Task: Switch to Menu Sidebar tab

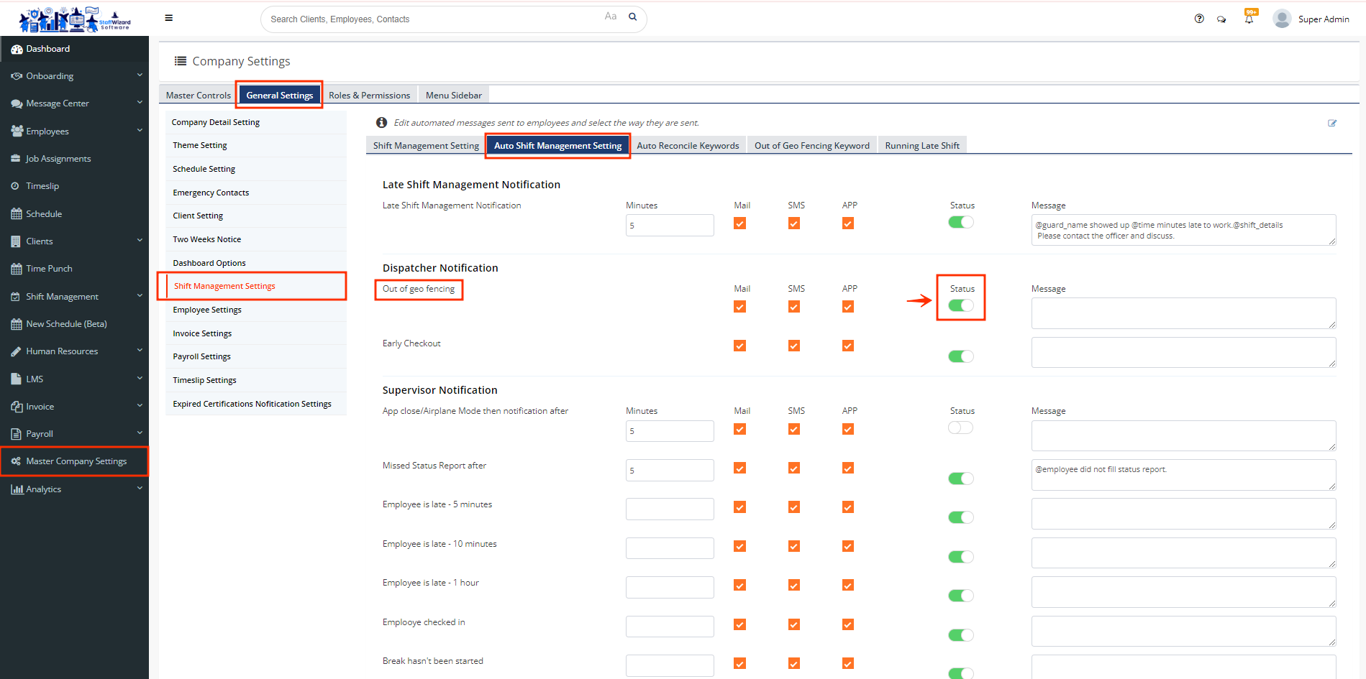Action: tap(453, 95)
